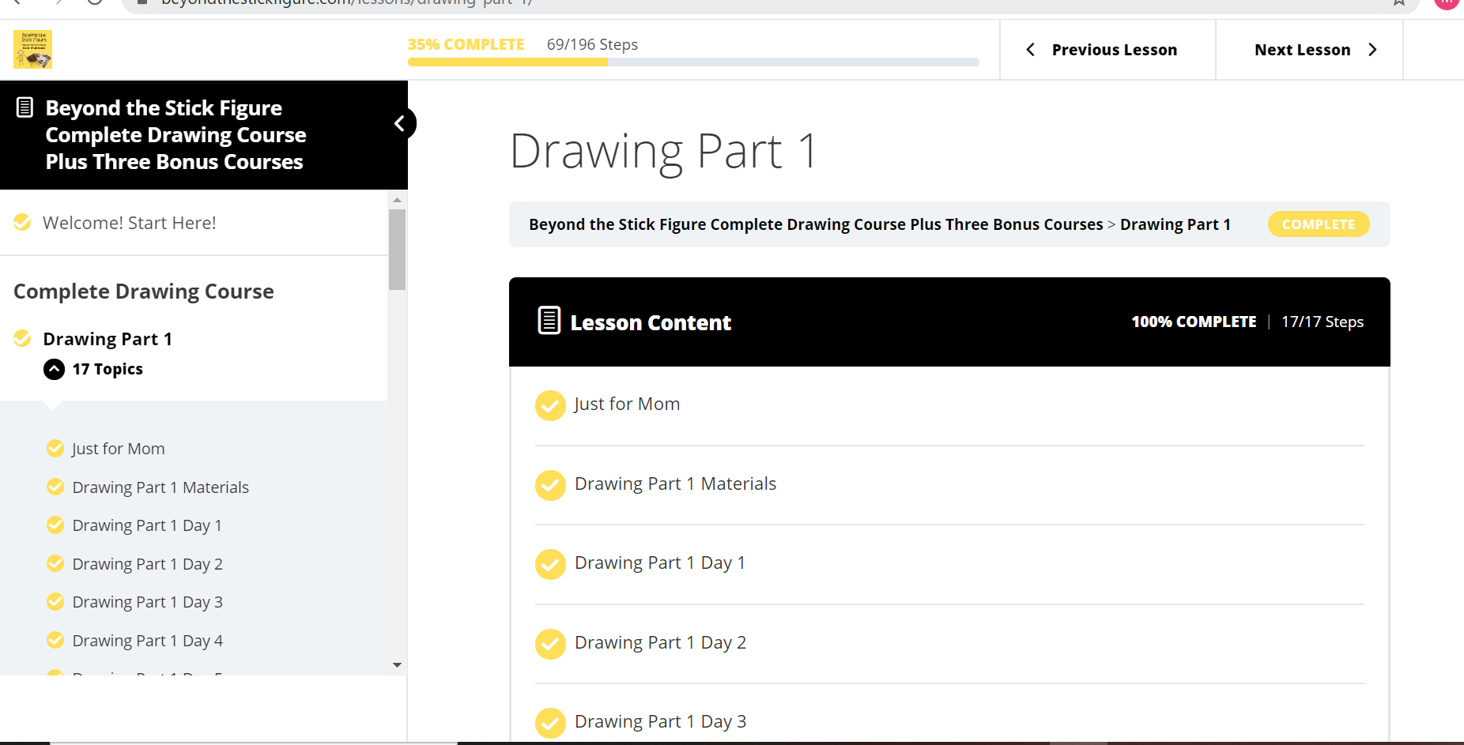Click the Beyond the Stick Figure logo
Image resolution: width=1464 pixels, height=745 pixels.
tap(32, 49)
